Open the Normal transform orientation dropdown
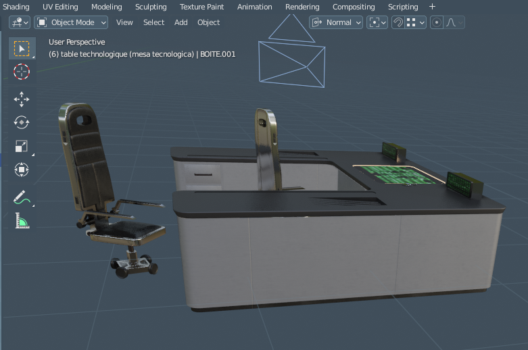Viewport: 528px width, 350px height. (x=336, y=22)
